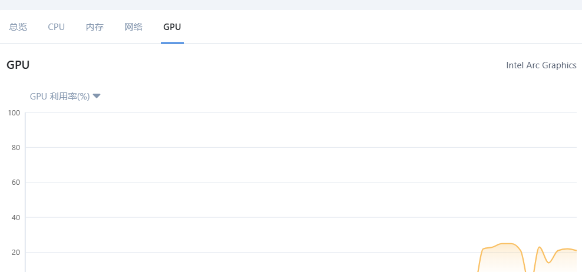Click the narrow second spike of the orange curve
This screenshot has height=272, width=582.
[540, 247]
